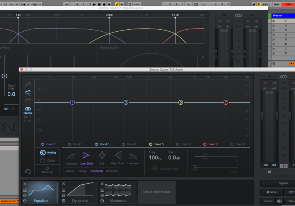
Task: Click the Imager 2.00k crossover handle
Action: 109,18
